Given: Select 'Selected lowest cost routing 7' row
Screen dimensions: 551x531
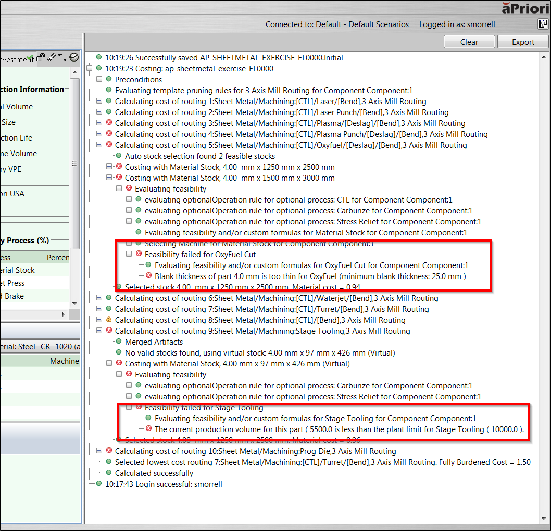Looking at the screenshot, I should (322, 462).
